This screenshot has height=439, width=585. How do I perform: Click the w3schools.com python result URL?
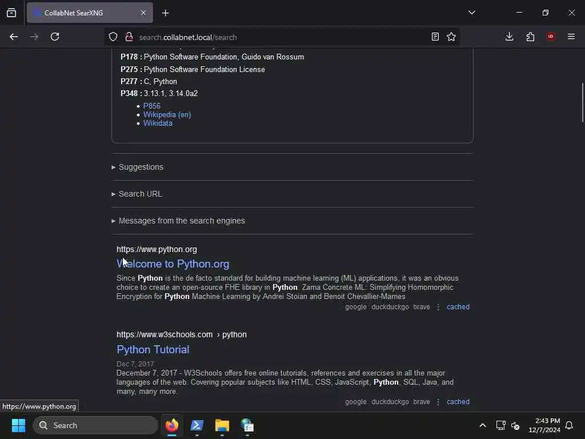181,334
